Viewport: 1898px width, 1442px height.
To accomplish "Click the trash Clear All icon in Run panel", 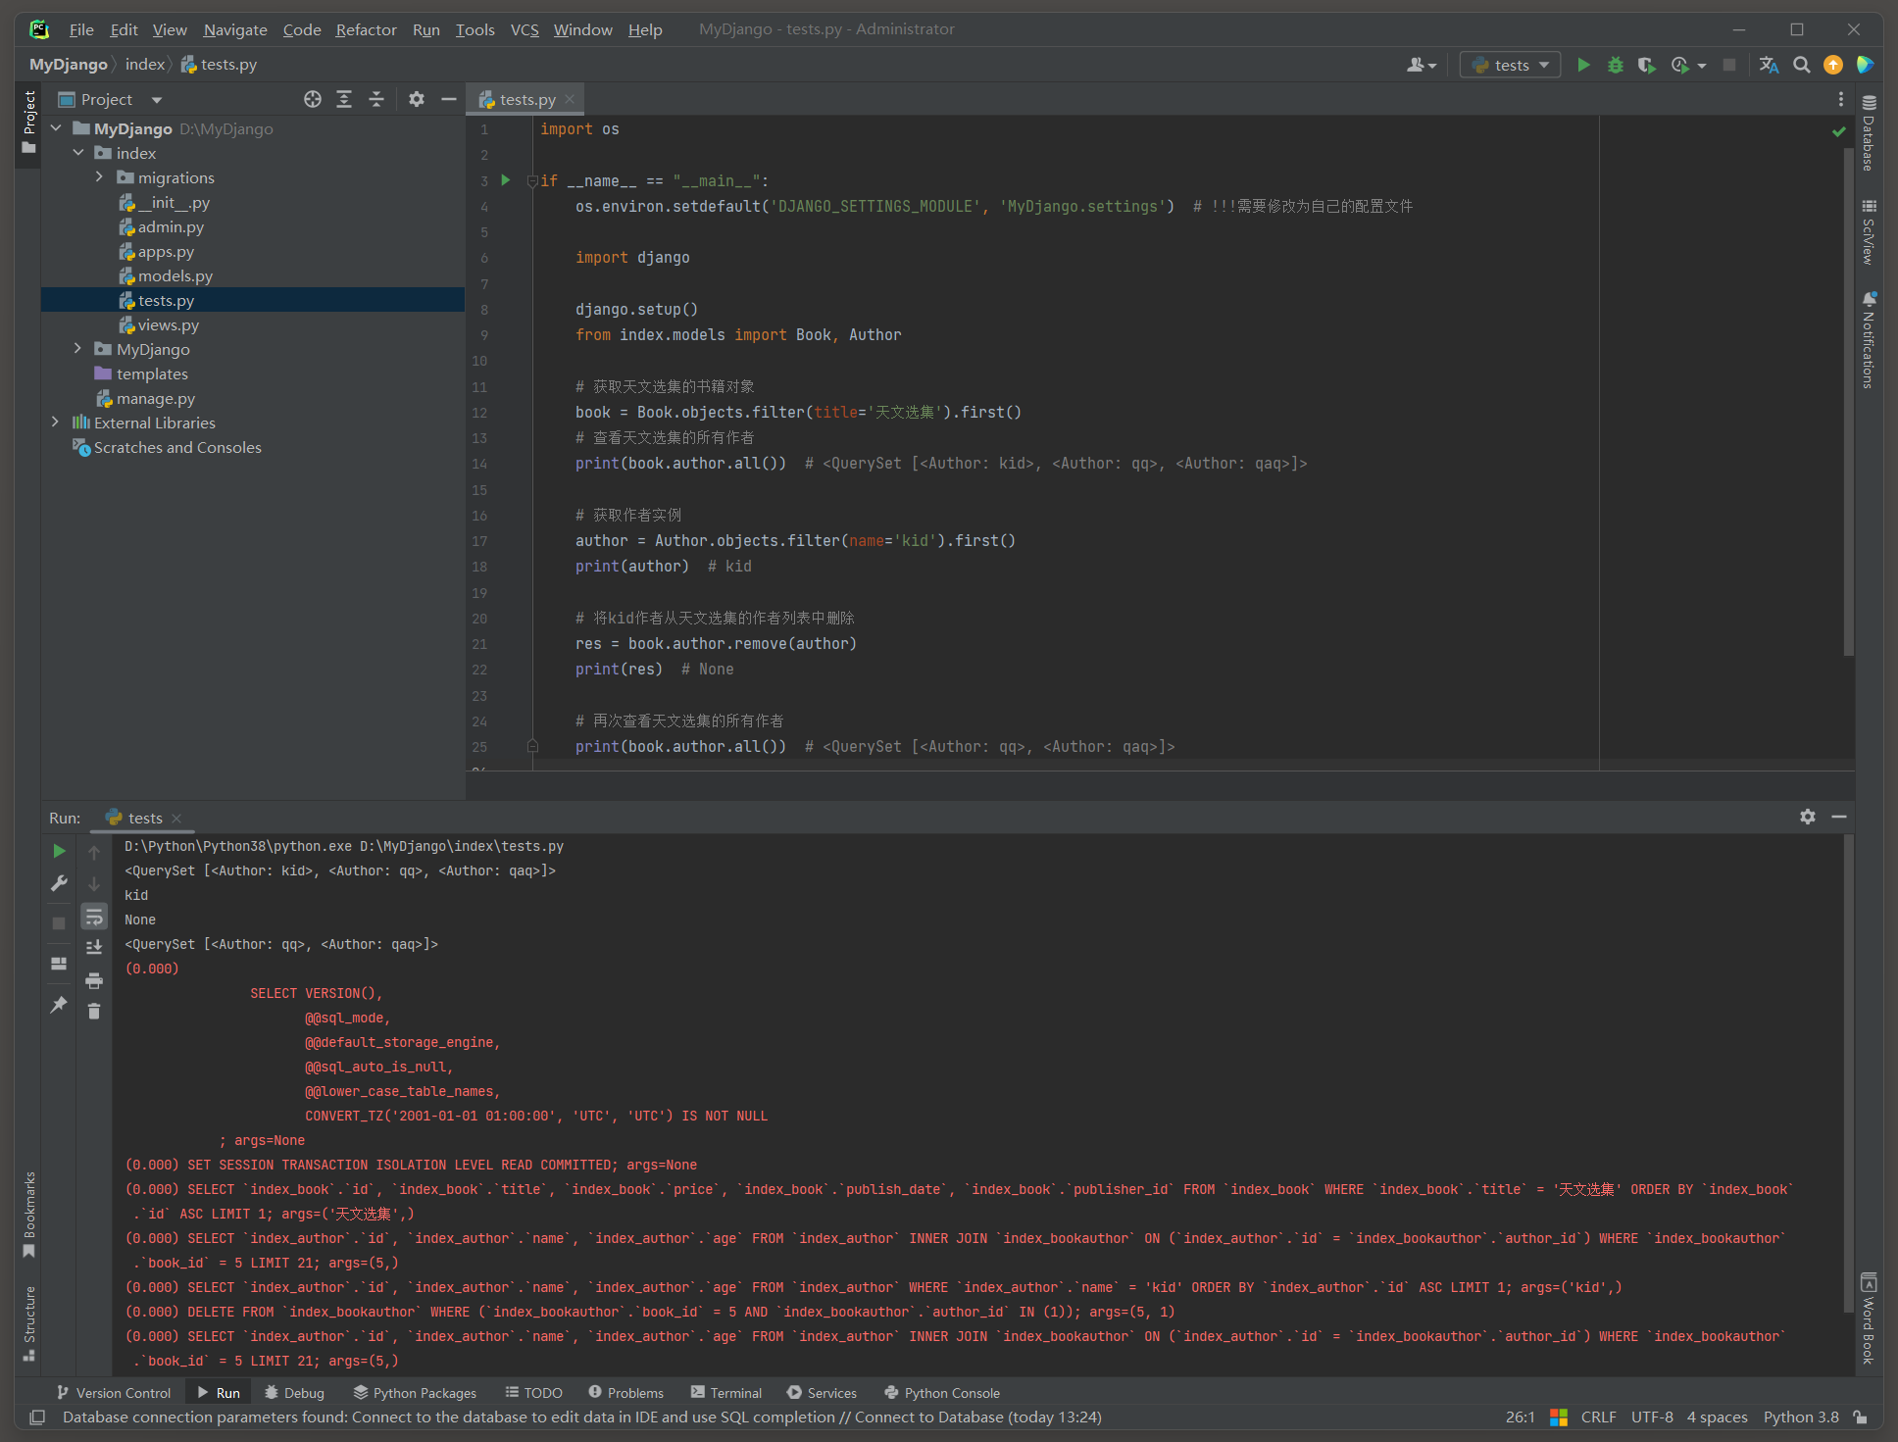I will pyautogui.click(x=94, y=1011).
